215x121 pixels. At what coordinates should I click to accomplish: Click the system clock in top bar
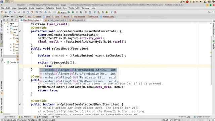pos(209,2)
